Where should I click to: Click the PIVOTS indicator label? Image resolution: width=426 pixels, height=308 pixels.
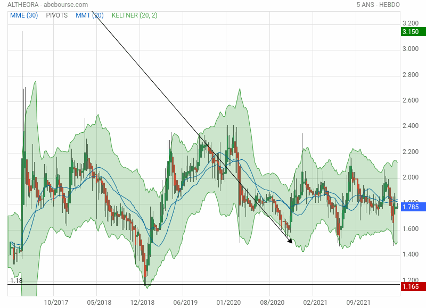coord(57,15)
